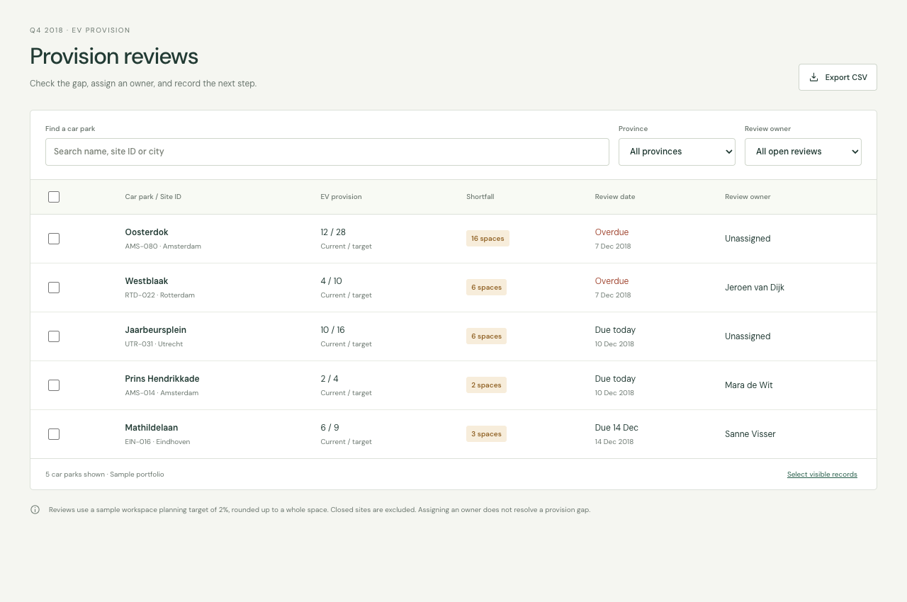The height and width of the screenshot is (602, 907).
Task: Expand the All open reviews dropdown
Action: pyautogui.click(x=803, y=152)
